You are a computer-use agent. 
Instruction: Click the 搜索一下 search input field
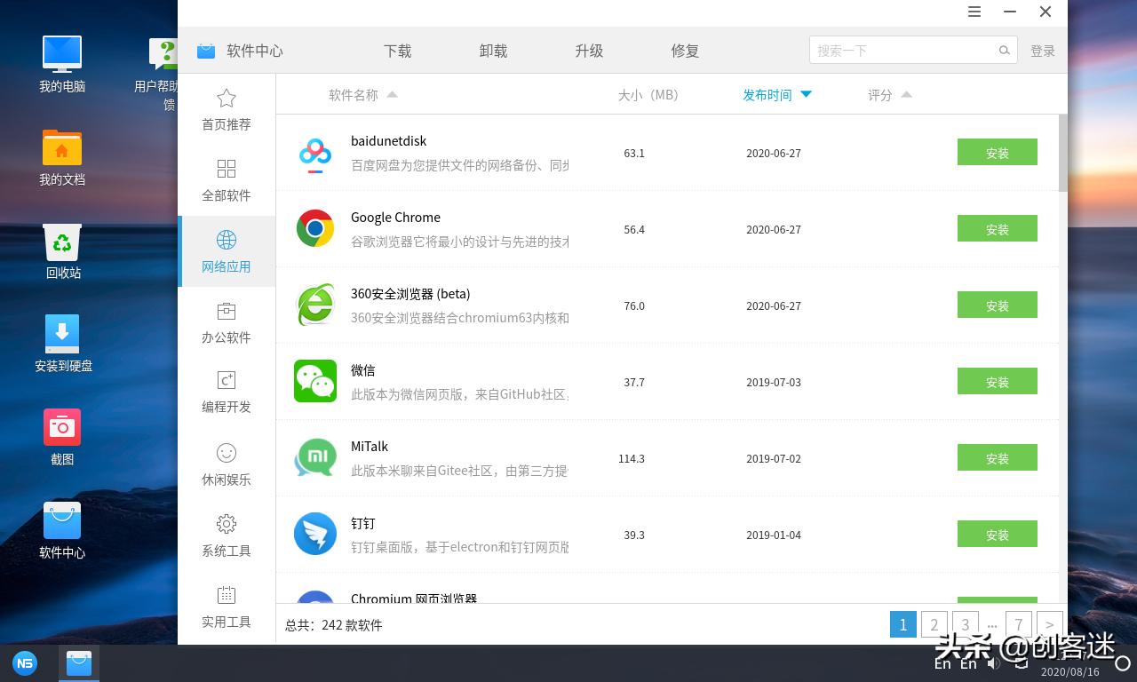tap(897, 50)
